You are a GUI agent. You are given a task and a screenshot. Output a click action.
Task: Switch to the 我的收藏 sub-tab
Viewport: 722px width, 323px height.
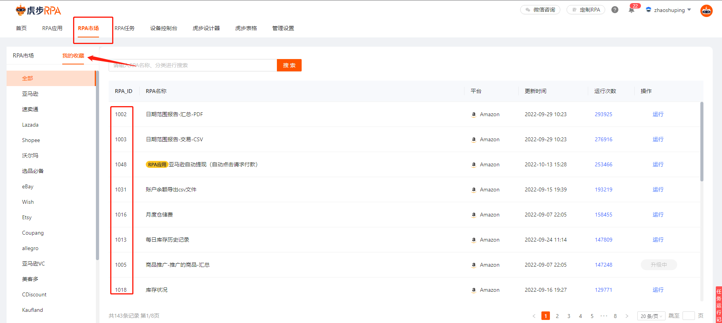pos(73,56)
